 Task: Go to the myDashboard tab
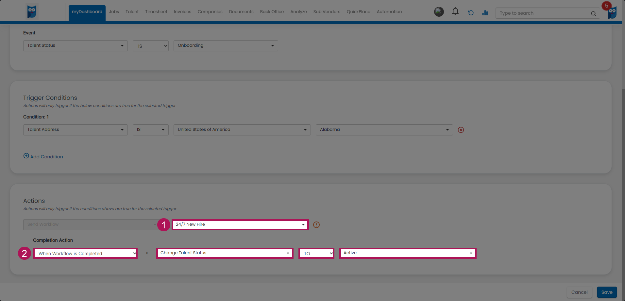point(87,12)
